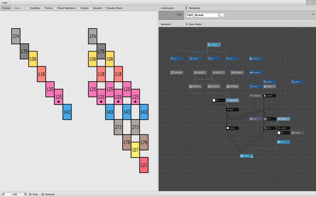Click the File name field TEST_02.mid

[202, 15]
